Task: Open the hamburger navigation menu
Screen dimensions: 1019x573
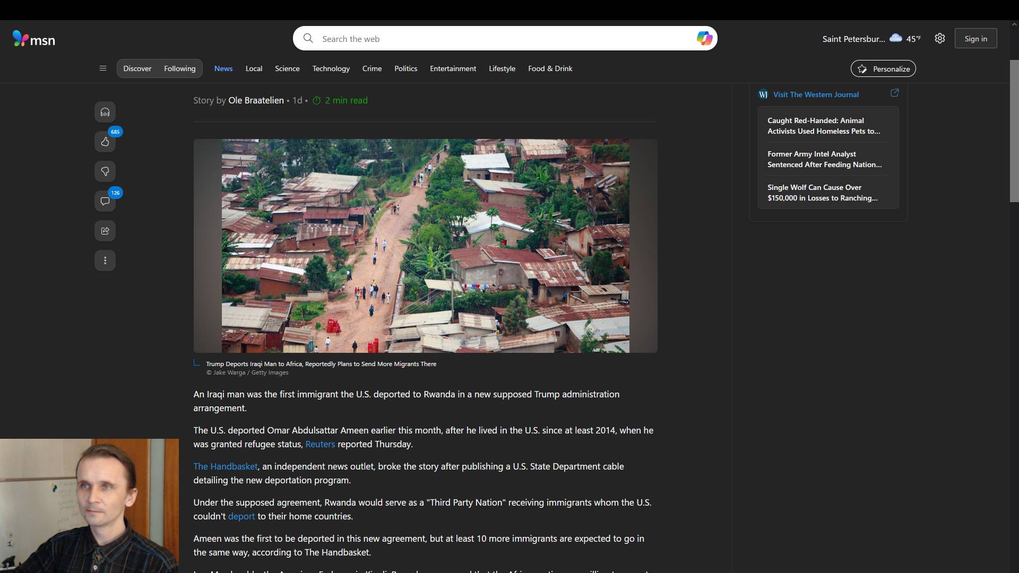Action: [103, 68]
